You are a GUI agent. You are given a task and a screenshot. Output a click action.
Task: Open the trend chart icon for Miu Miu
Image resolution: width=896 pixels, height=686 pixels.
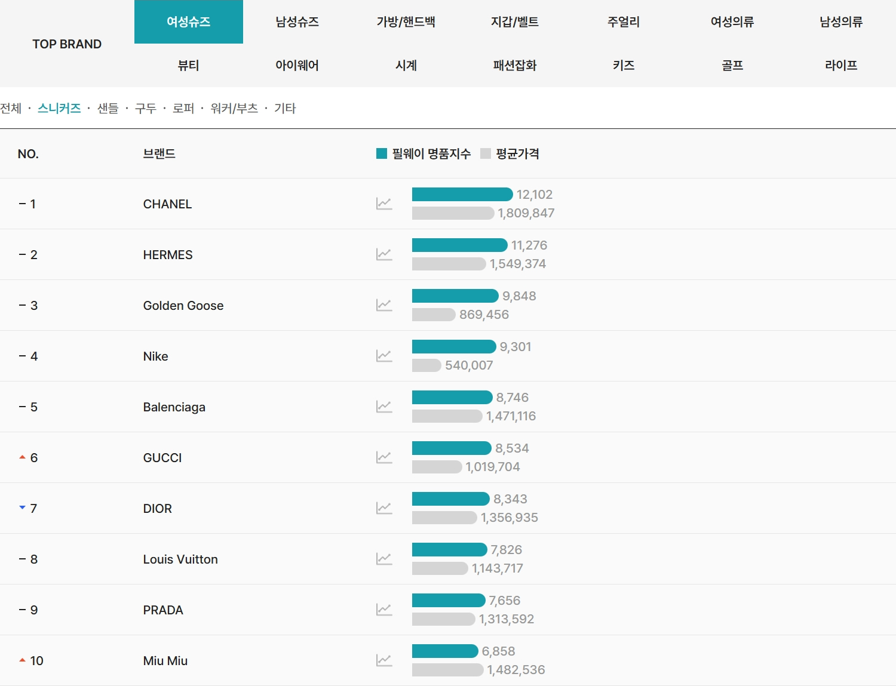(x=384, y=660)
